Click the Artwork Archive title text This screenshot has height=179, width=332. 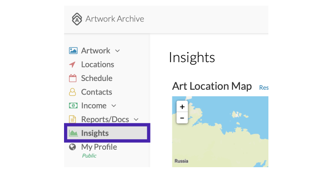[115, 19]
